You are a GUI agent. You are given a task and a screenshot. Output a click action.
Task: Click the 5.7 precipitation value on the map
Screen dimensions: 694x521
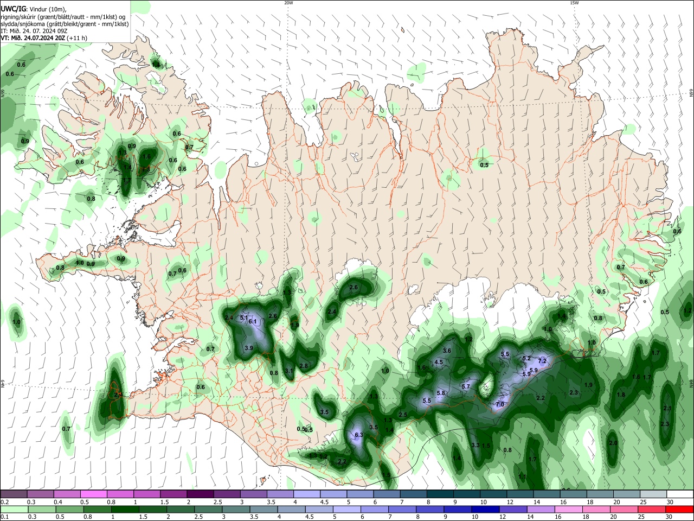pyautogui.click(x=466, y=386)
